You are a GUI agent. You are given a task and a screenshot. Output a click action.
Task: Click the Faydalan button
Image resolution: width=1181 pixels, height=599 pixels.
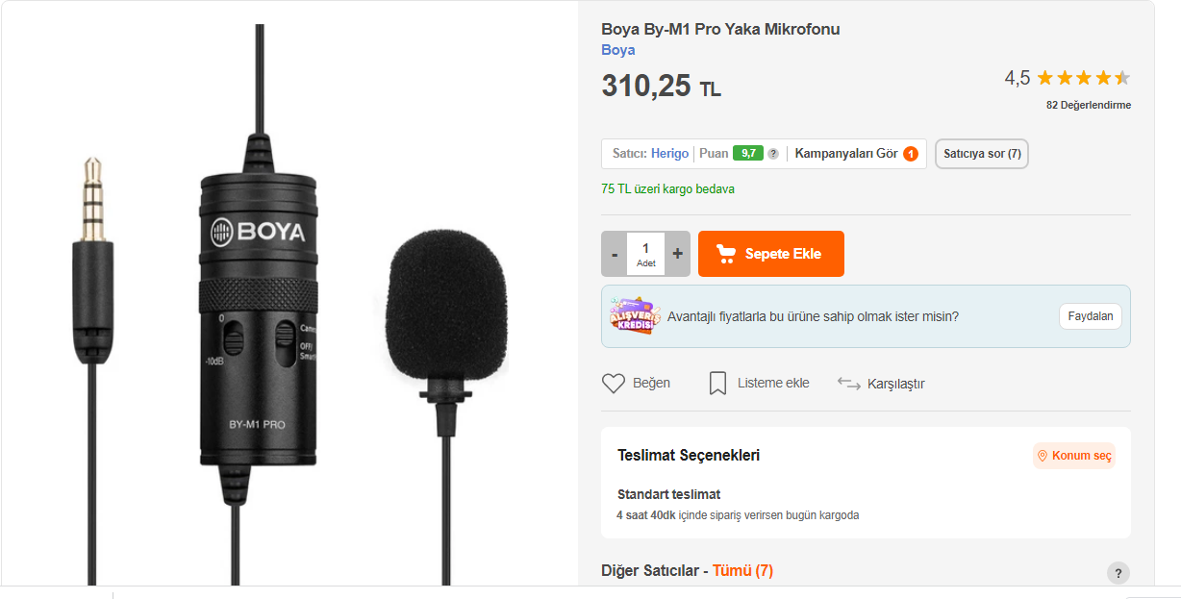[1091, 316]
